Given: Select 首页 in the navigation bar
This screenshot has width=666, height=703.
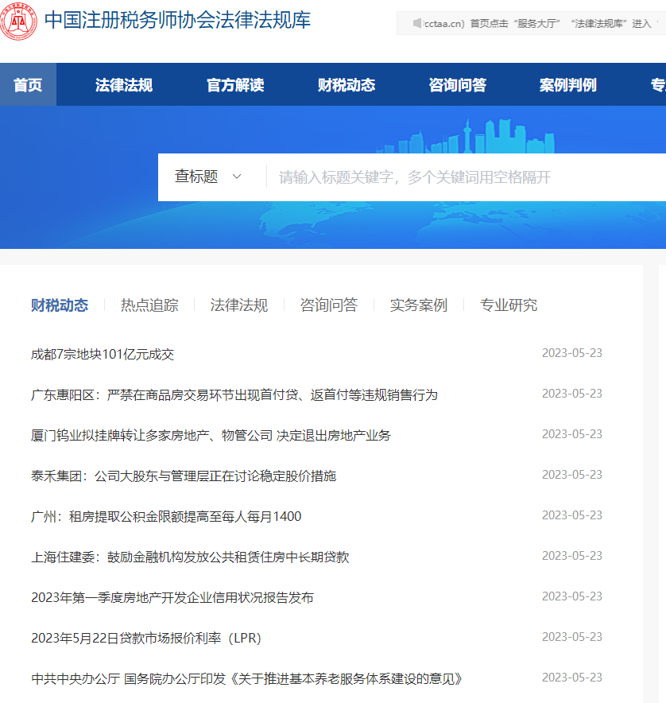Looking at the screenshot, I should coord(28,84).
